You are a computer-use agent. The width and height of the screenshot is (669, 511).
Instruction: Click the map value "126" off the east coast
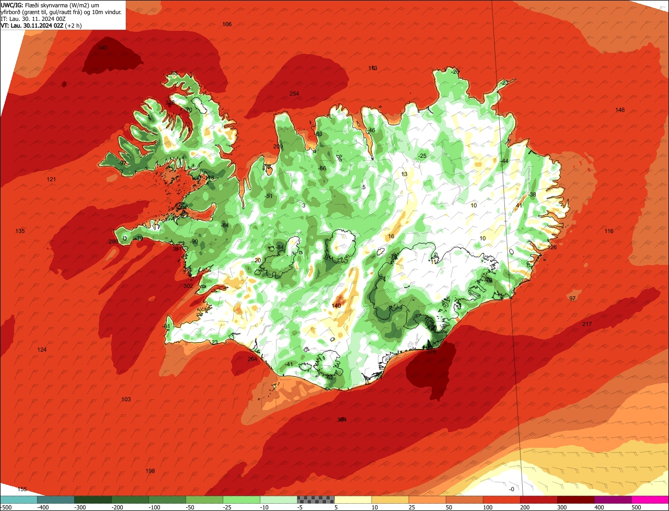tap(552, 248)
